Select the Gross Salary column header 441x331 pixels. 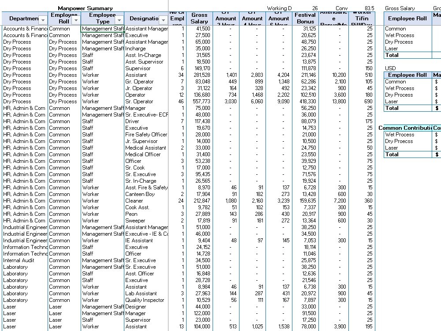coord(199,18)
